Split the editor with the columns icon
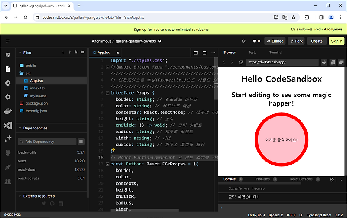347x218 pixels. pos(196,53)
